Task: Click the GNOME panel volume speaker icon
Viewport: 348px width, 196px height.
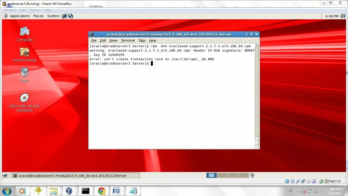Action: coord(342,16)
